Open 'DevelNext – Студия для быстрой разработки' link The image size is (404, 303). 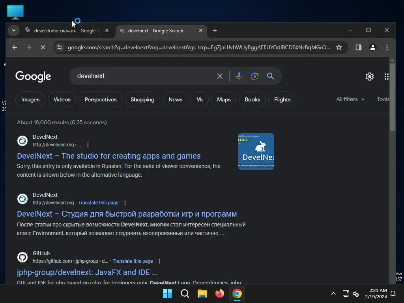127,214
